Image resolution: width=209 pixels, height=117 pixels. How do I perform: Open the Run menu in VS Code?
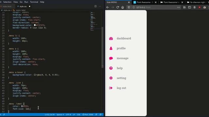[26, 2]
